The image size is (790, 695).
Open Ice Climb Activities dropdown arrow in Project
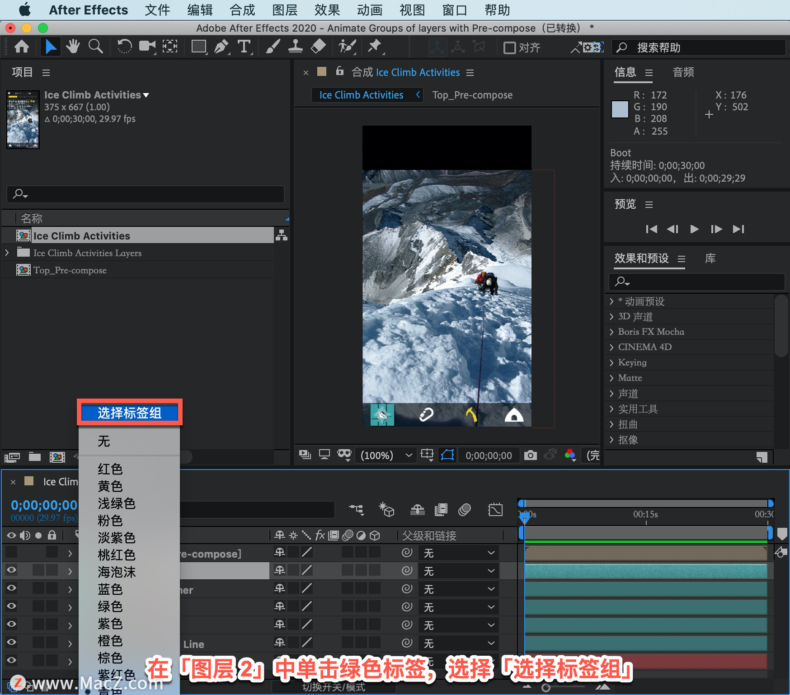[x=146, y=95]
